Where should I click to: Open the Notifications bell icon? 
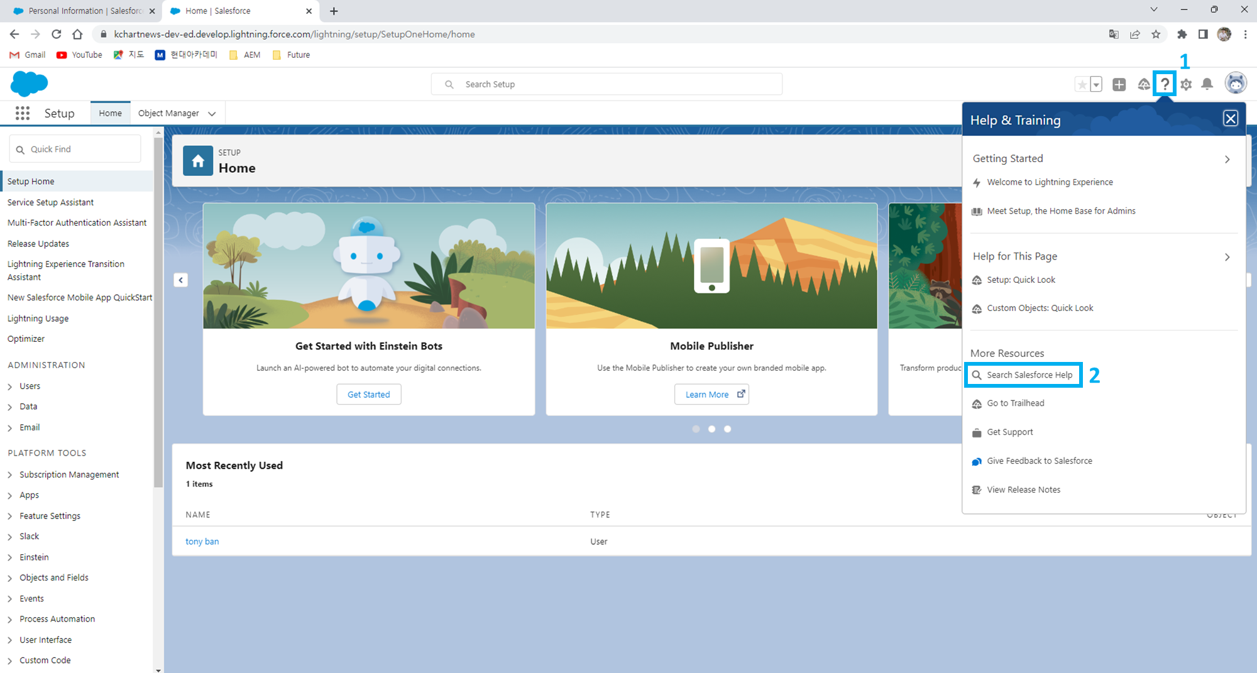point(1207,84)
